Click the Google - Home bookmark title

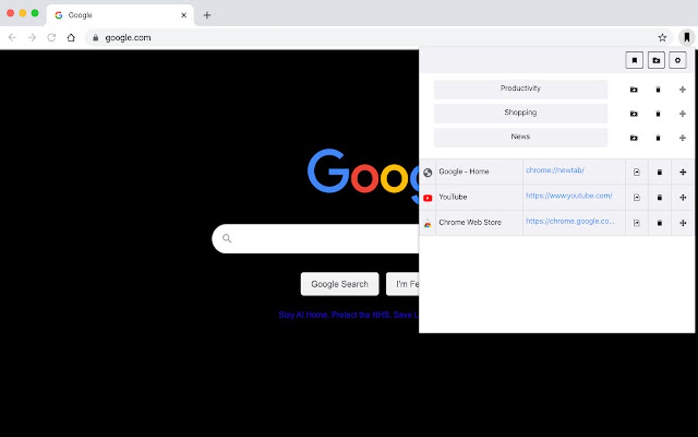click(x=464, y=171)
